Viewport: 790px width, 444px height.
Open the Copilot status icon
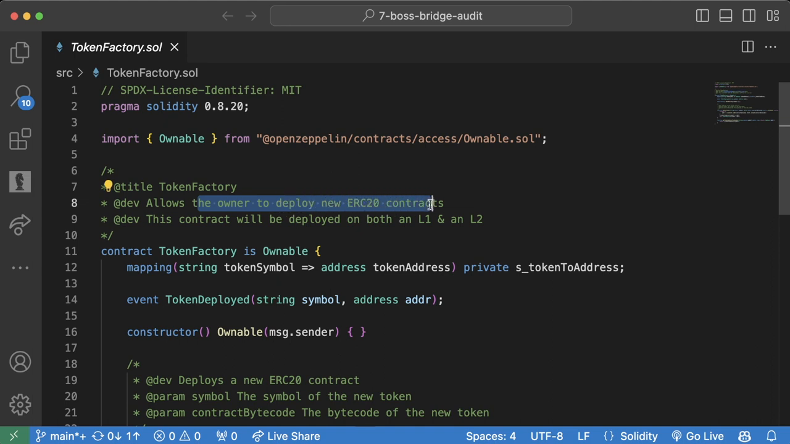click(744, 436)
